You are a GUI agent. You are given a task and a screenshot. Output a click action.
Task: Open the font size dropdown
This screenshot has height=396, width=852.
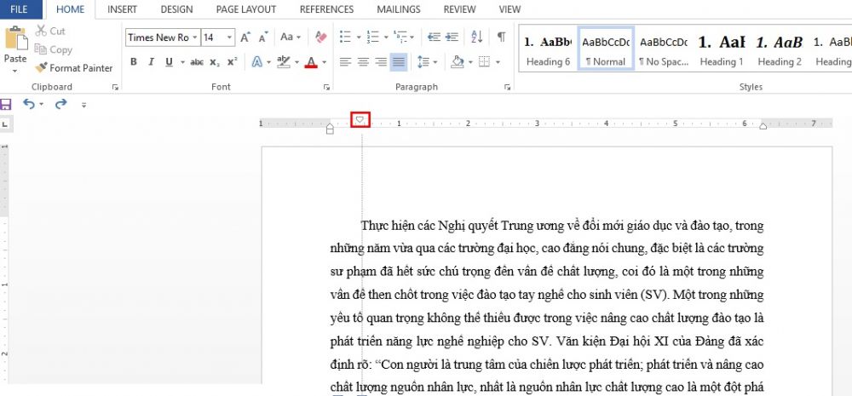tap(230, 37)
